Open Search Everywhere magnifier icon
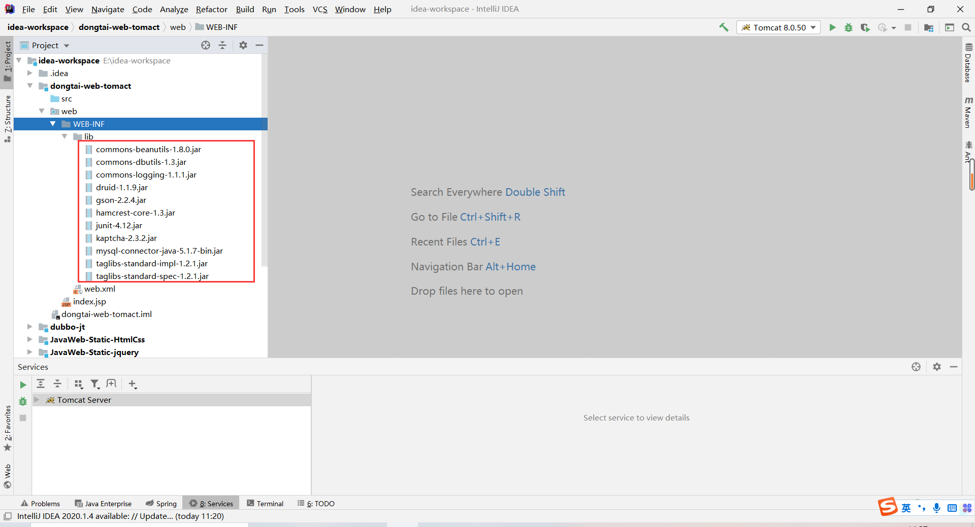 tap(966, 27)
